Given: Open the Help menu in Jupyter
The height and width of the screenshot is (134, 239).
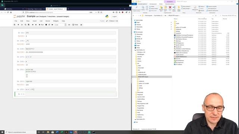Looking at the screenshot, I should click(63, 21).
